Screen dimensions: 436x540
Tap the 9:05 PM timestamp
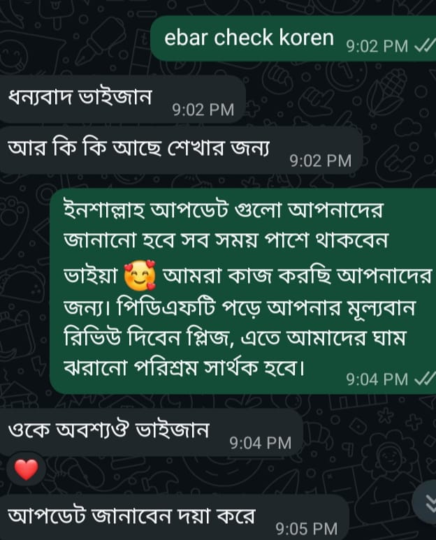[307, 529]
